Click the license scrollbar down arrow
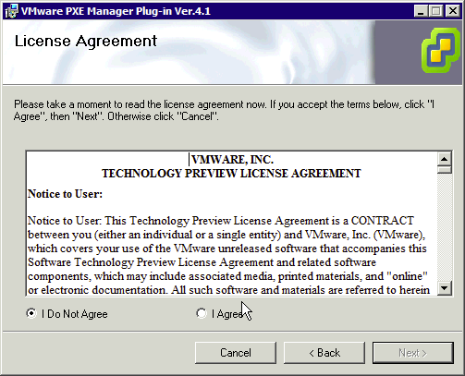465x376 pixels. pyautogui.click(x=445, y=288)
